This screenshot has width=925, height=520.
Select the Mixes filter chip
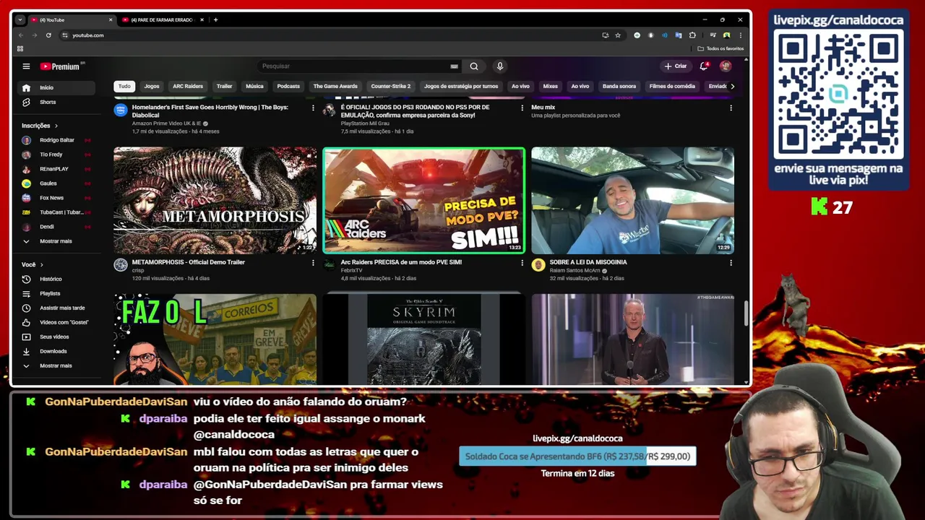[x=550, y=86]
